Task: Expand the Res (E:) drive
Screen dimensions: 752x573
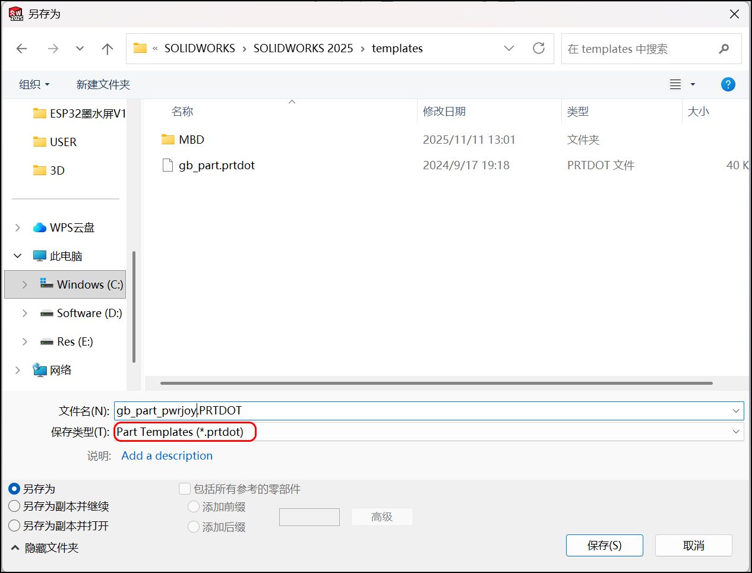Action: tap(25, 341)
